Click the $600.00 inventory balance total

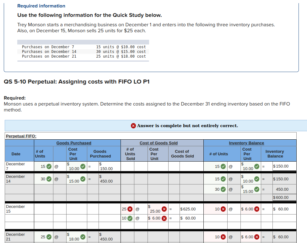point(281,198)
